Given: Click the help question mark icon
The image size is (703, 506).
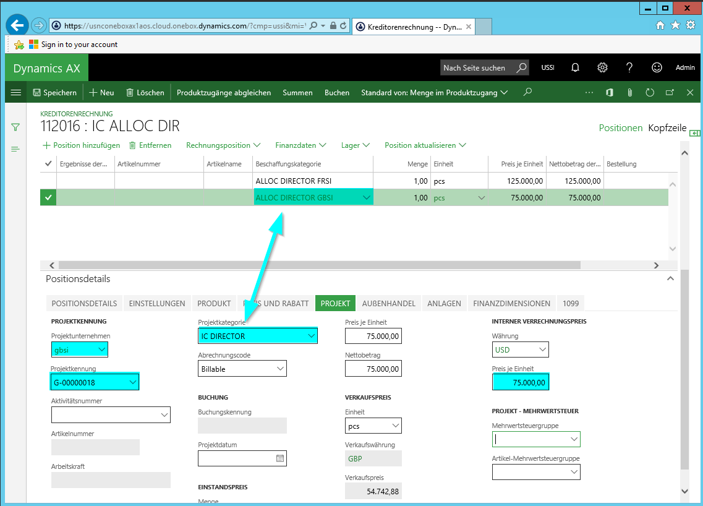Looking at the screenshot, I should (629, 68).
